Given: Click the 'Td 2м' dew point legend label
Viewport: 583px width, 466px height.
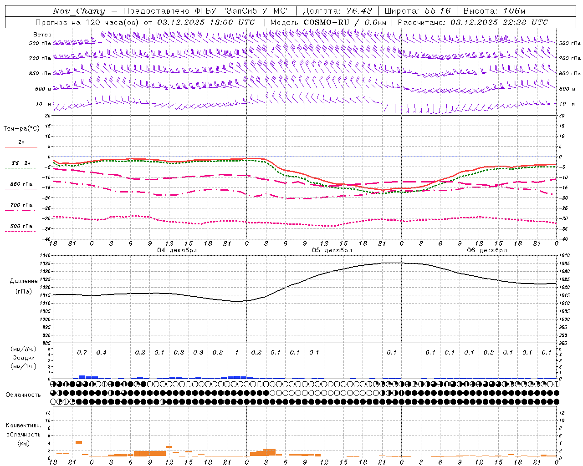Looking at the screenshot, I should click(x=21, y=163).
